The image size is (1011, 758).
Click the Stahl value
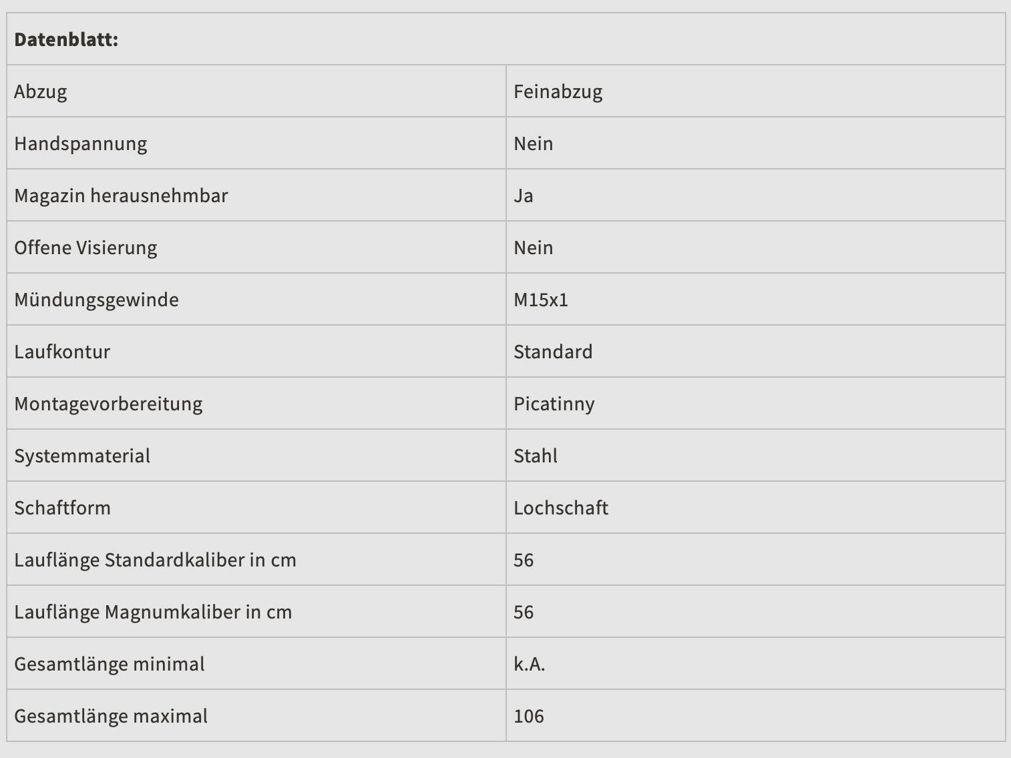click(x=536, y=456)
